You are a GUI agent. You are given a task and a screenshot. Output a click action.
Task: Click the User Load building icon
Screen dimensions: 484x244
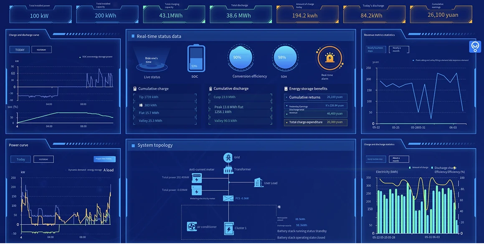[x=258, y=182]
